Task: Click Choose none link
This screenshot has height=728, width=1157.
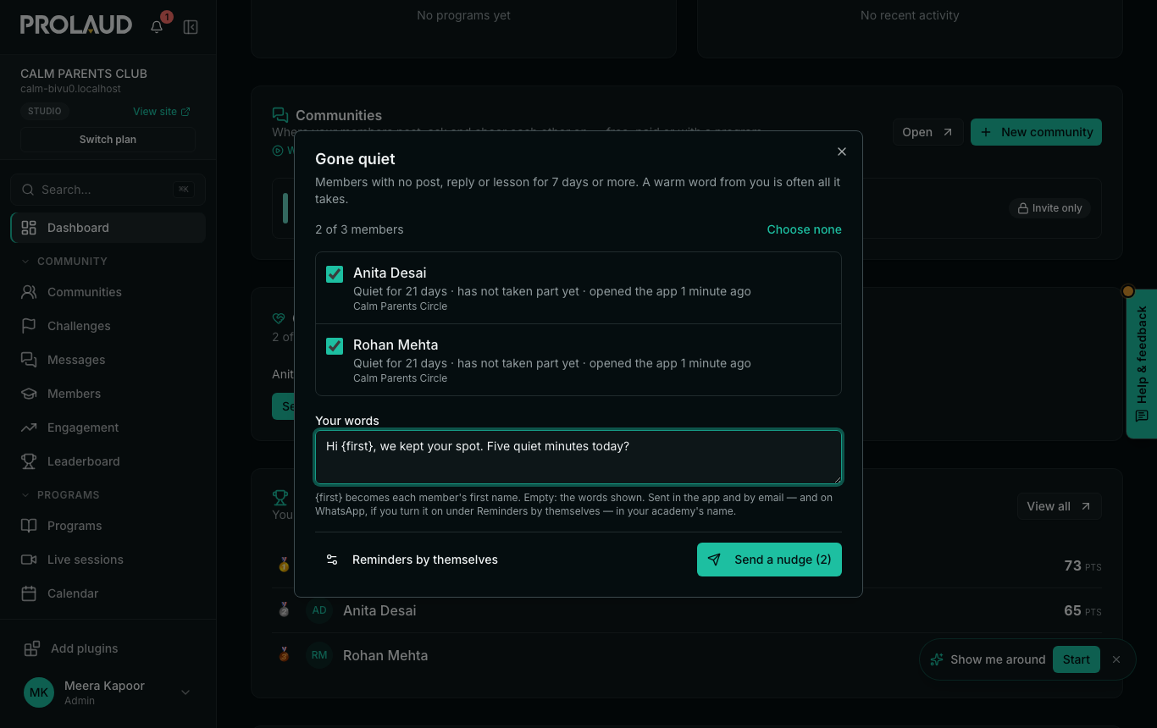Action: (805, 229)
